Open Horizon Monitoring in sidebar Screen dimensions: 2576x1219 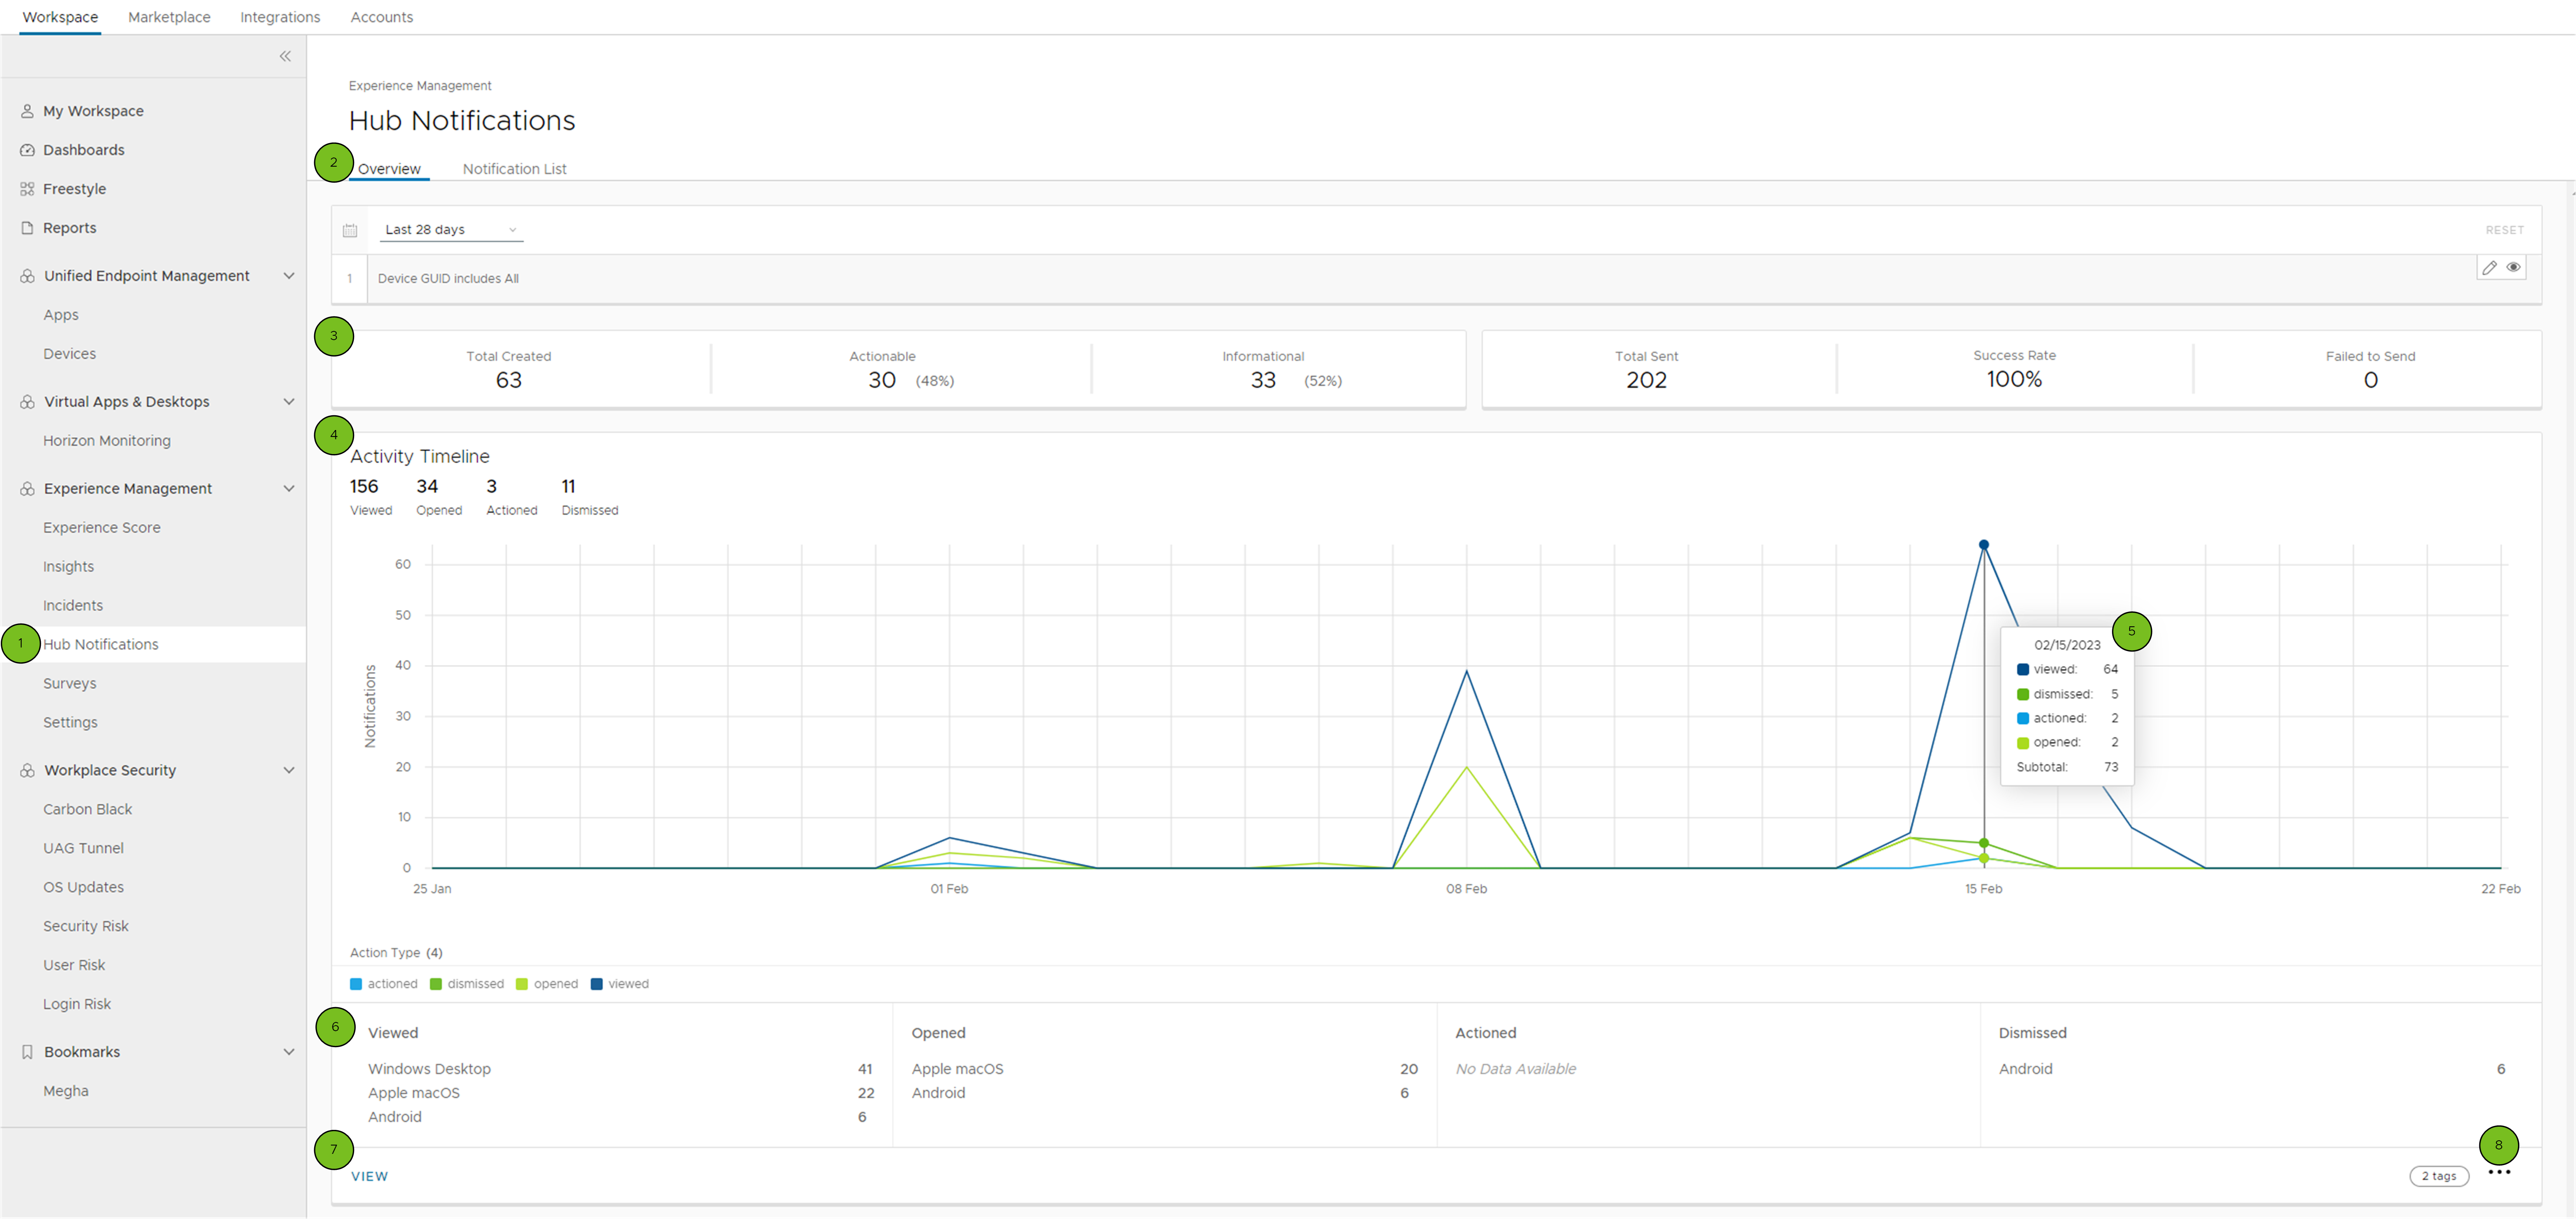point(107,441)
